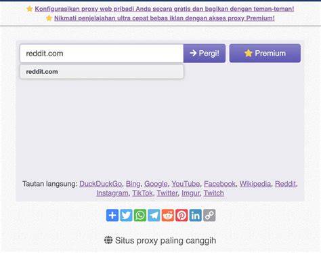Click the Konfigurasikan proxy web pribadi link
321x253 pixels.
(x=165, y=9)
